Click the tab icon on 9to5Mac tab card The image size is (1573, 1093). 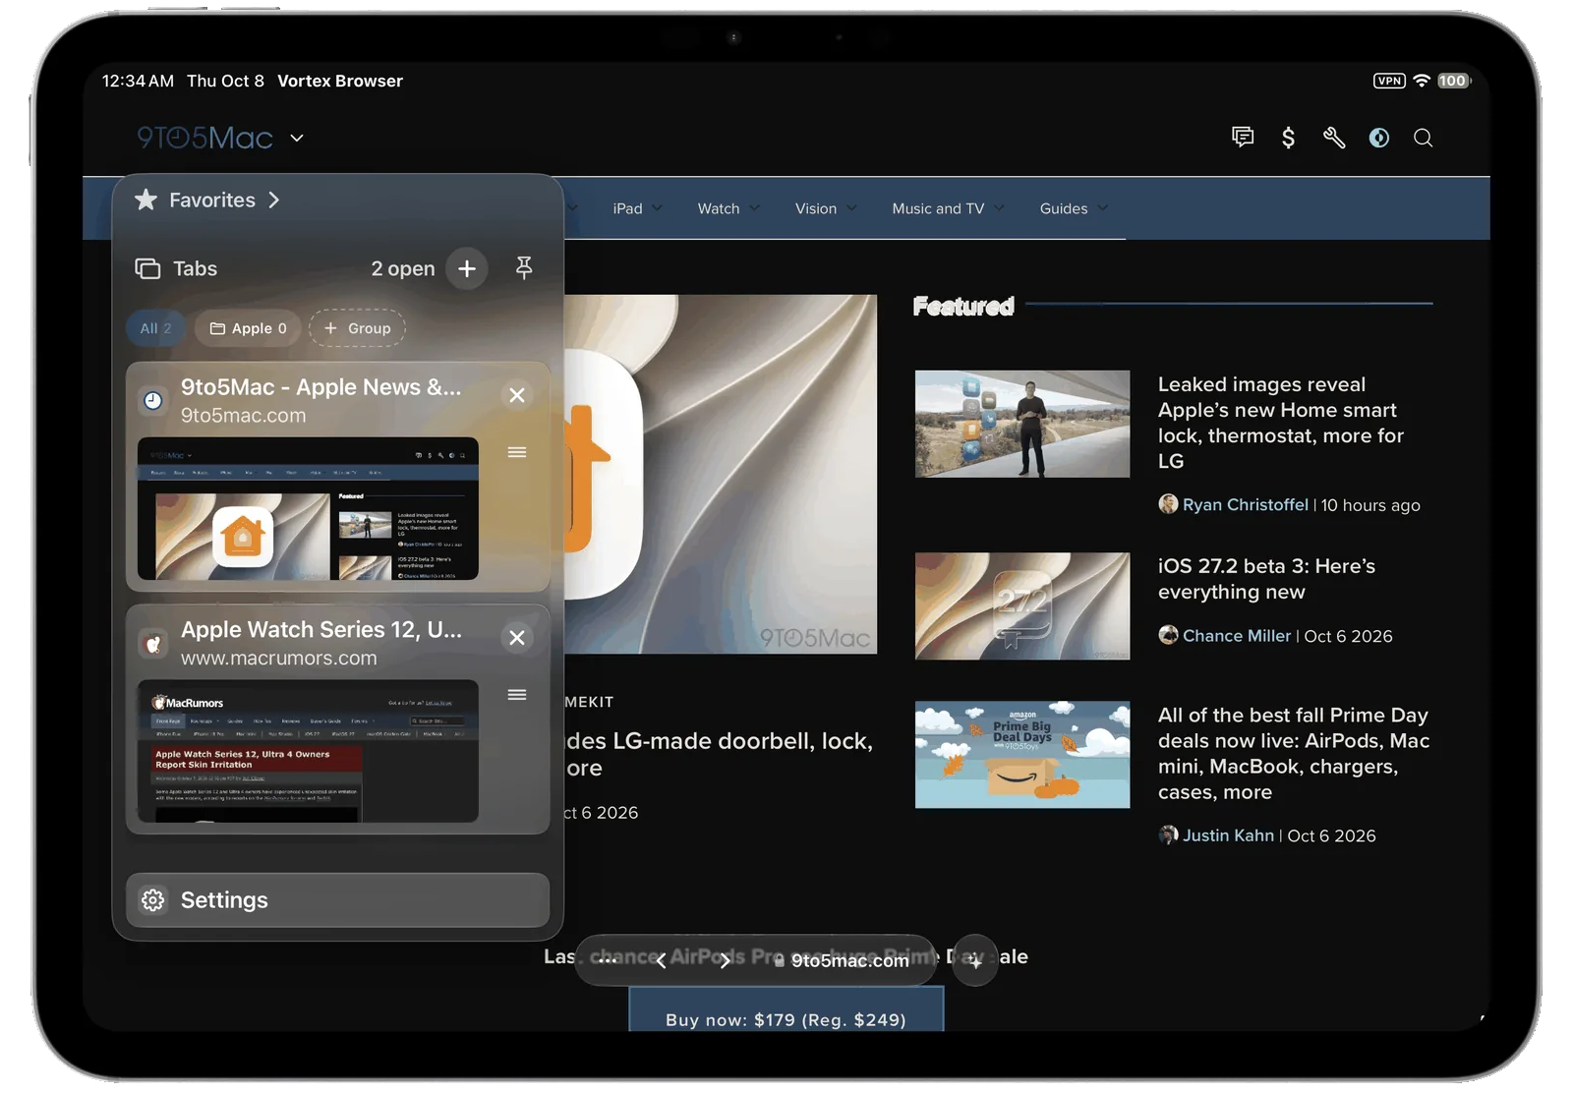point(153,400)
